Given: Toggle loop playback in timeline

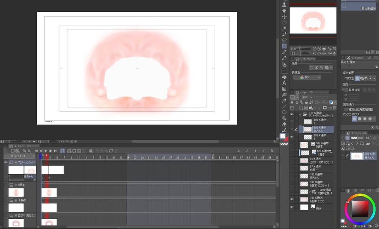Looking at the screenshot, I should tap(62, 151).
